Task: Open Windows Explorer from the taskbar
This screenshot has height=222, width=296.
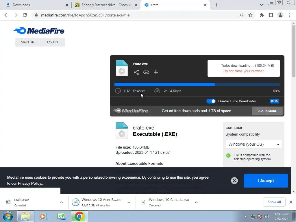Action: point(26,216)
